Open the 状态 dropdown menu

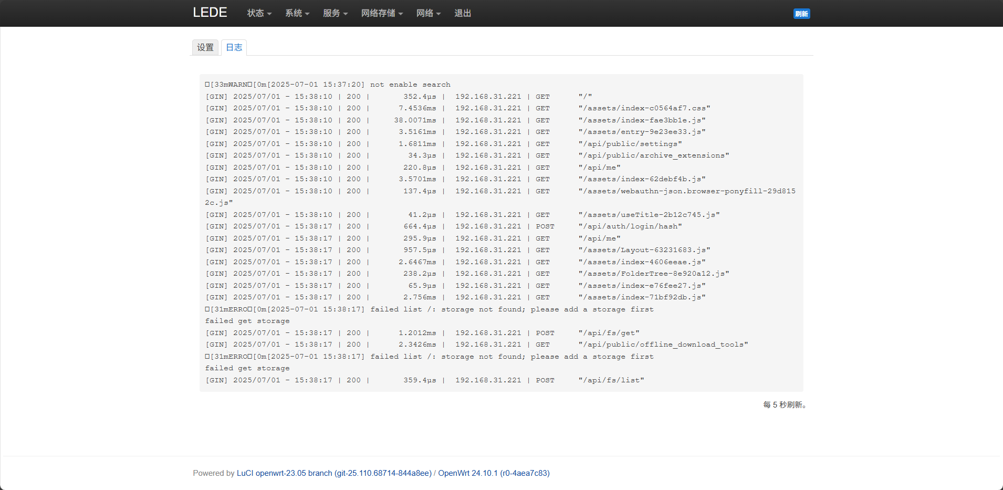click(259, 13)
